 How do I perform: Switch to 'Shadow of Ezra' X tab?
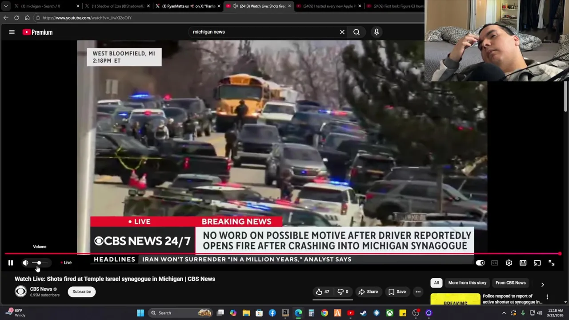[117, 6]
